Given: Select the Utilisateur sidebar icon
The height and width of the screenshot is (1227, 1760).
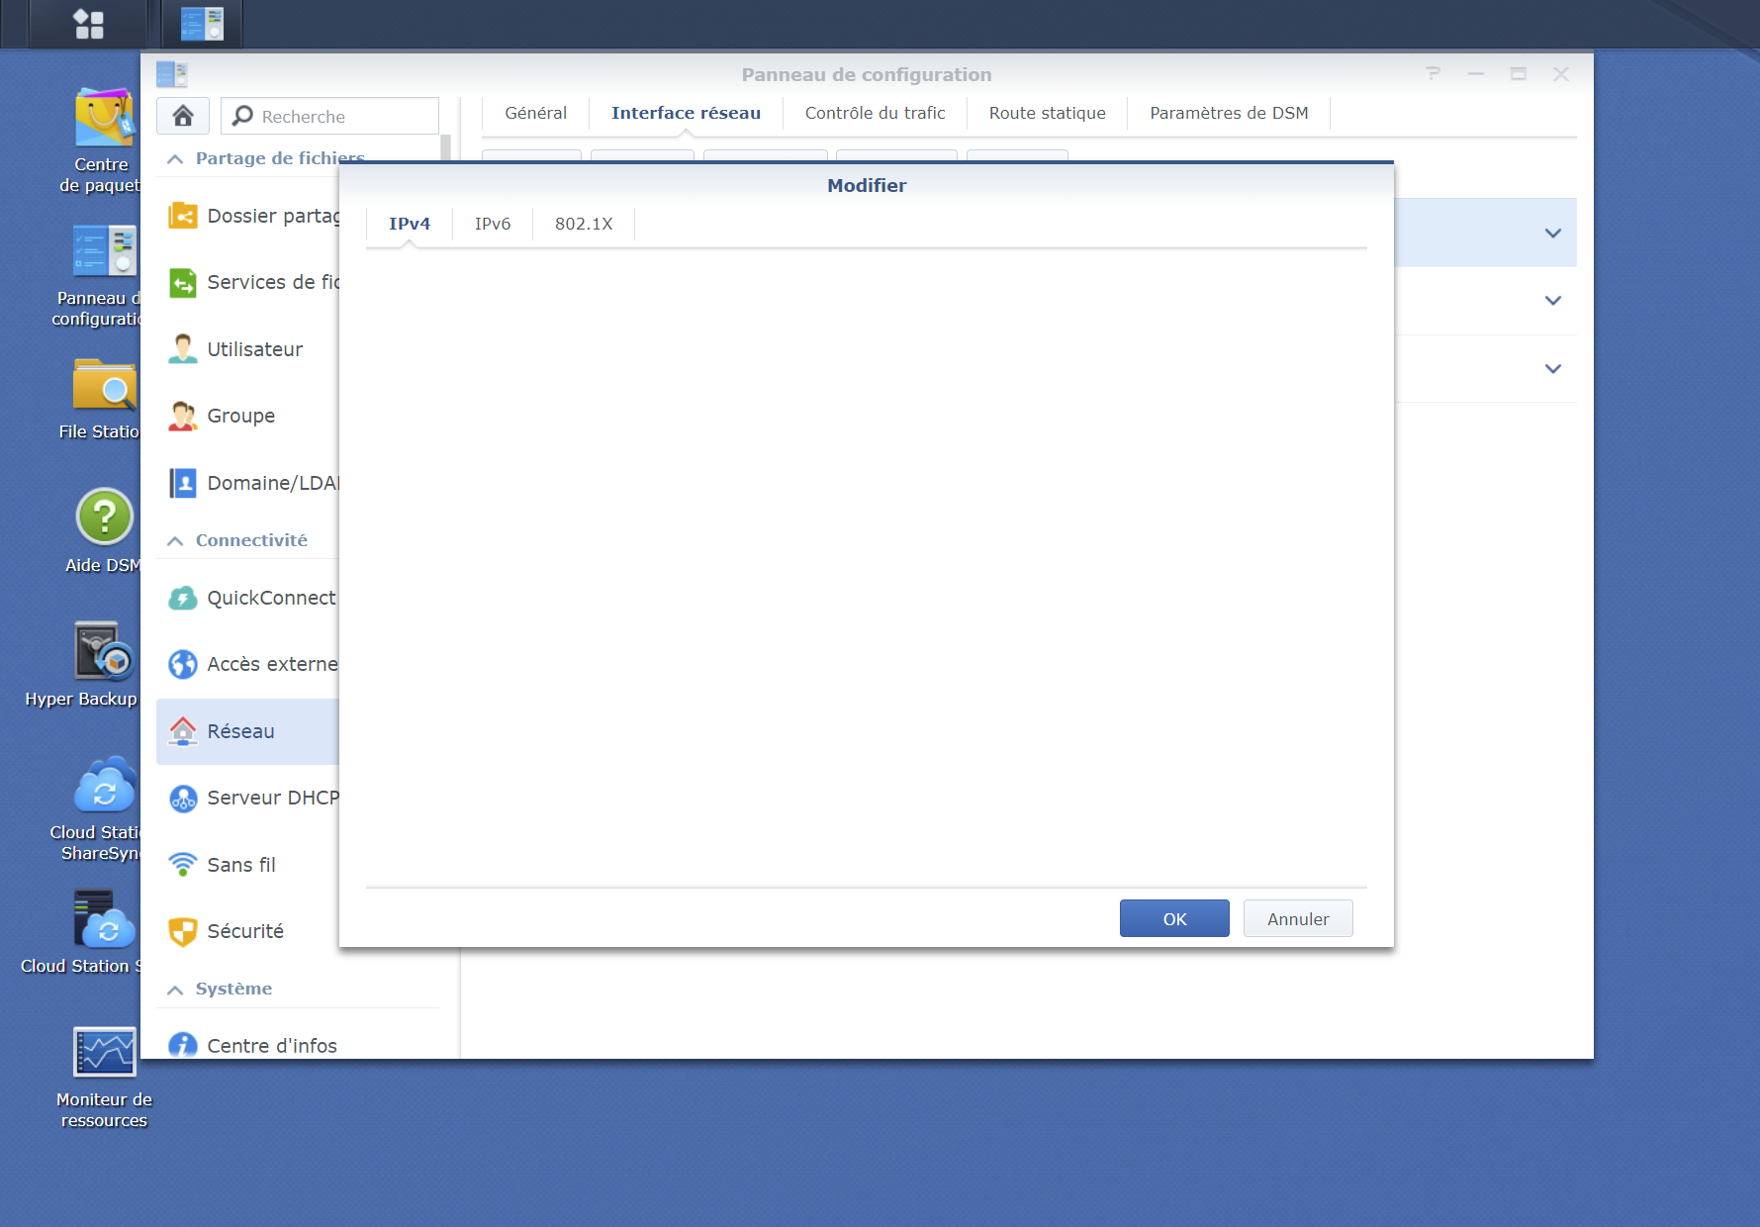Looking at the screenshot, I should pyautogui.click(x=183, y=349).
